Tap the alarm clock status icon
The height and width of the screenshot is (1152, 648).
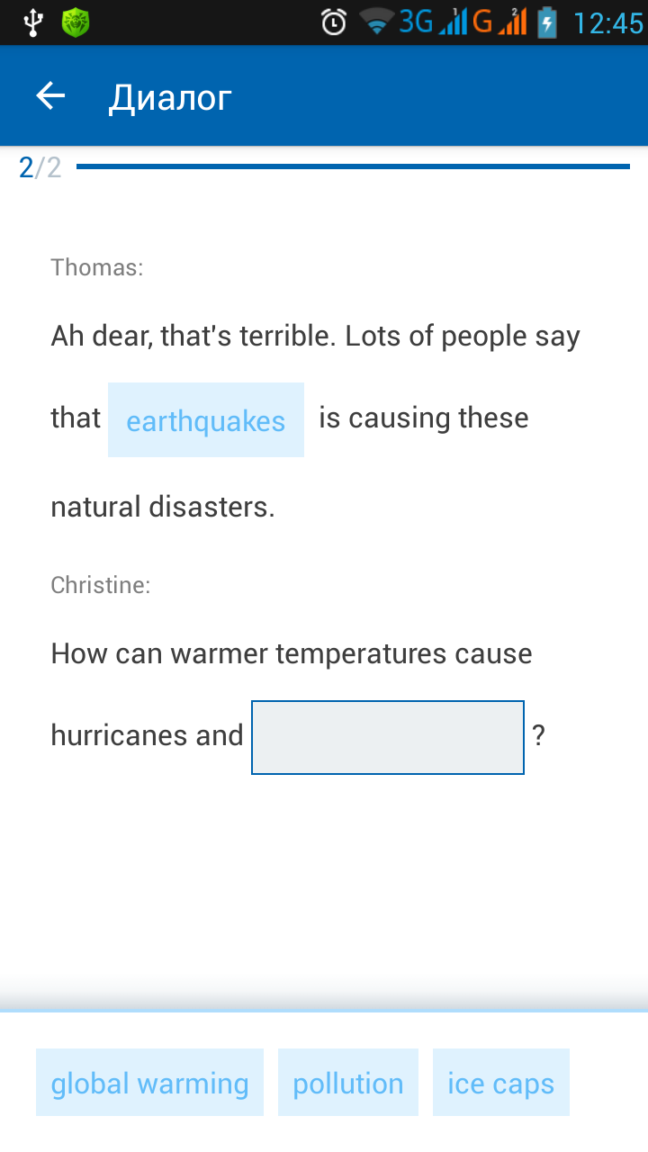pos(334,22)
